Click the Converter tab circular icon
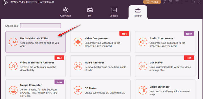203x99 pixels. pyautogui.click(x=66, y=10)
